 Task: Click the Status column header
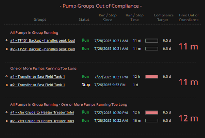84,20
